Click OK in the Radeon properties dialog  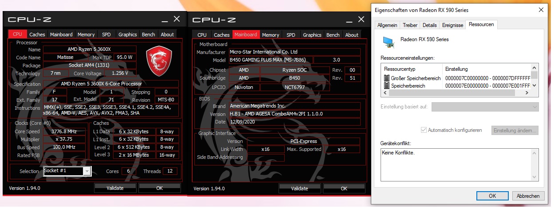pos(492,196)
